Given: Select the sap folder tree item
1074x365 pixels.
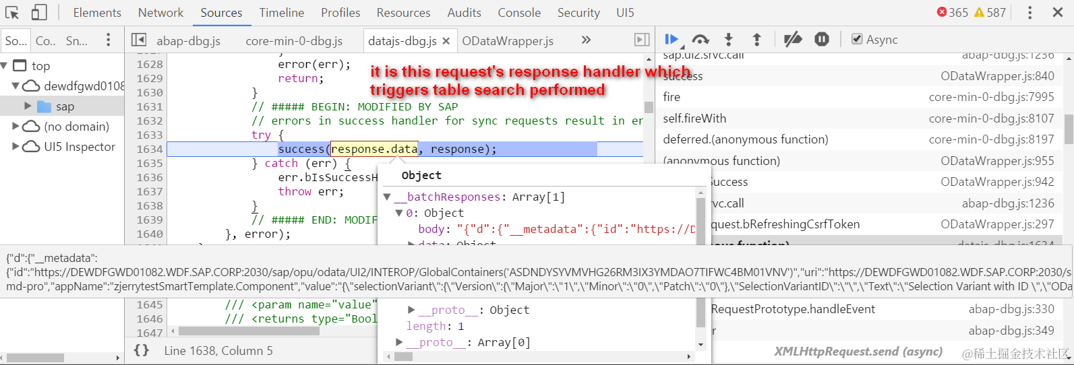Looking at the screenshot, I should 62,106.
